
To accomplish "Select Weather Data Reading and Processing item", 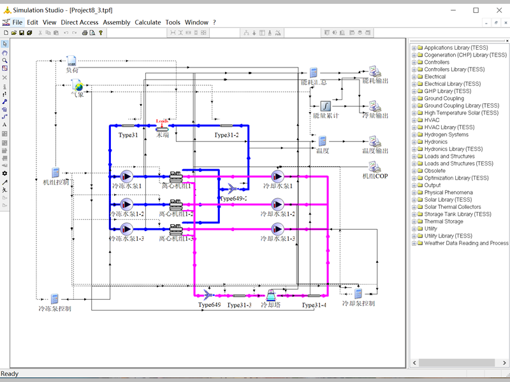I will [x=466, y=243].
